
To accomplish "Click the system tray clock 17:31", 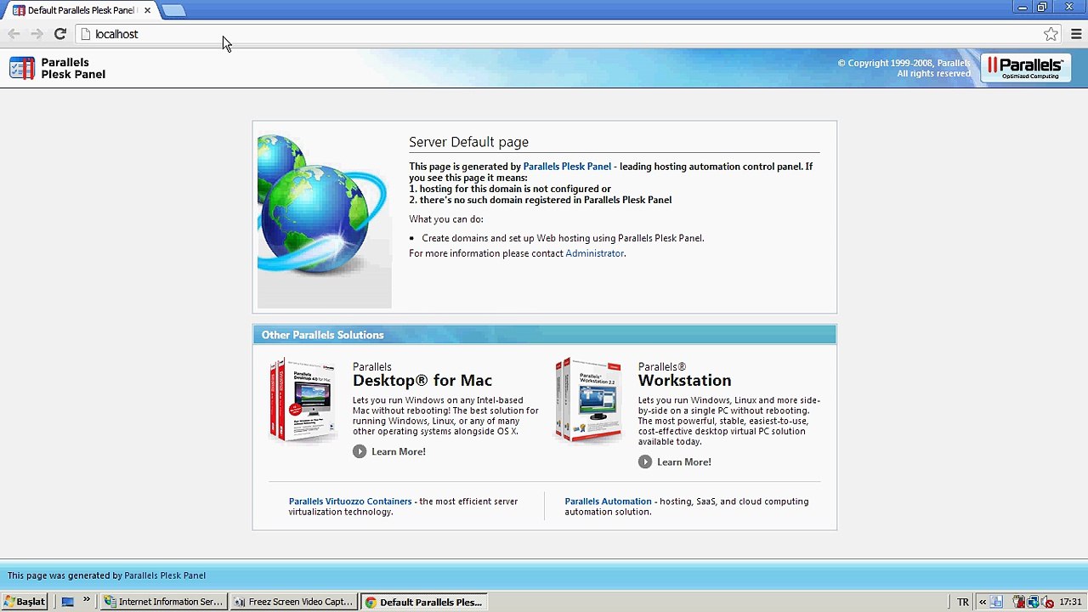I will pos(1070,602).
